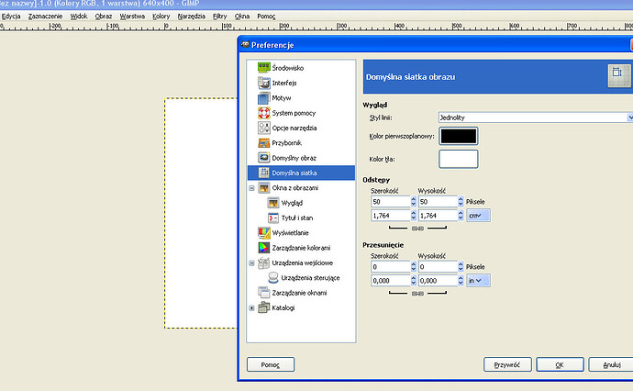Viewport: 633px width, 391px height.
Task: Click the Odstępy pixel Szerokość stepper arrows
Action: 414,201
